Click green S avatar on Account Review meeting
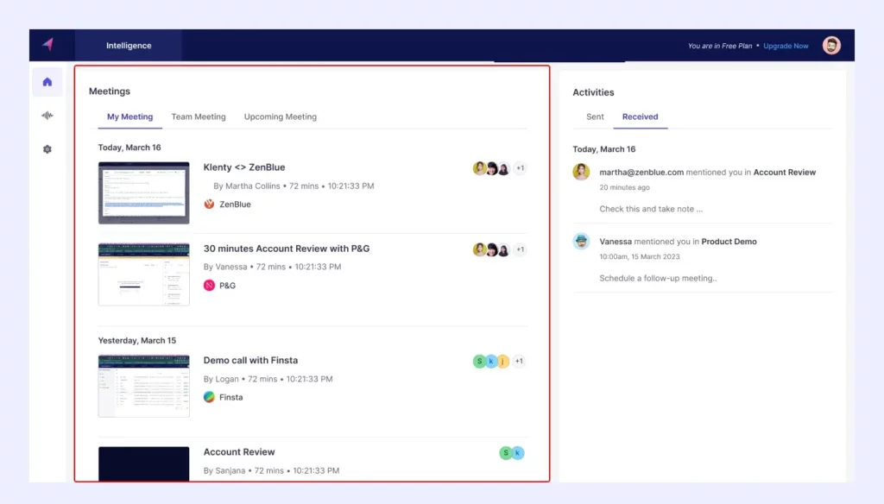 (x=506, y=453)
